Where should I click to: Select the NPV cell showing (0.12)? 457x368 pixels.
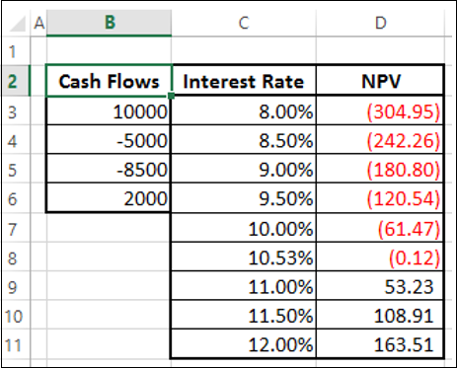380,257
